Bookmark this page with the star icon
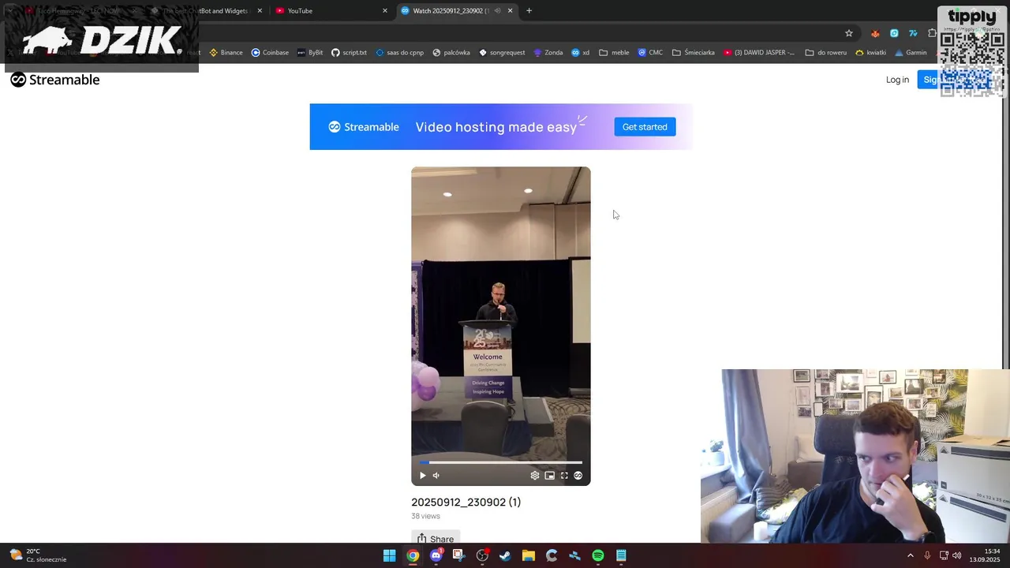Screen dimensions: 1010x568 click(x=849, y=33)
